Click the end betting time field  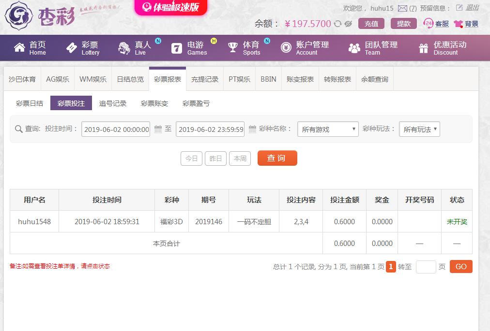click(x=210, y=129)
